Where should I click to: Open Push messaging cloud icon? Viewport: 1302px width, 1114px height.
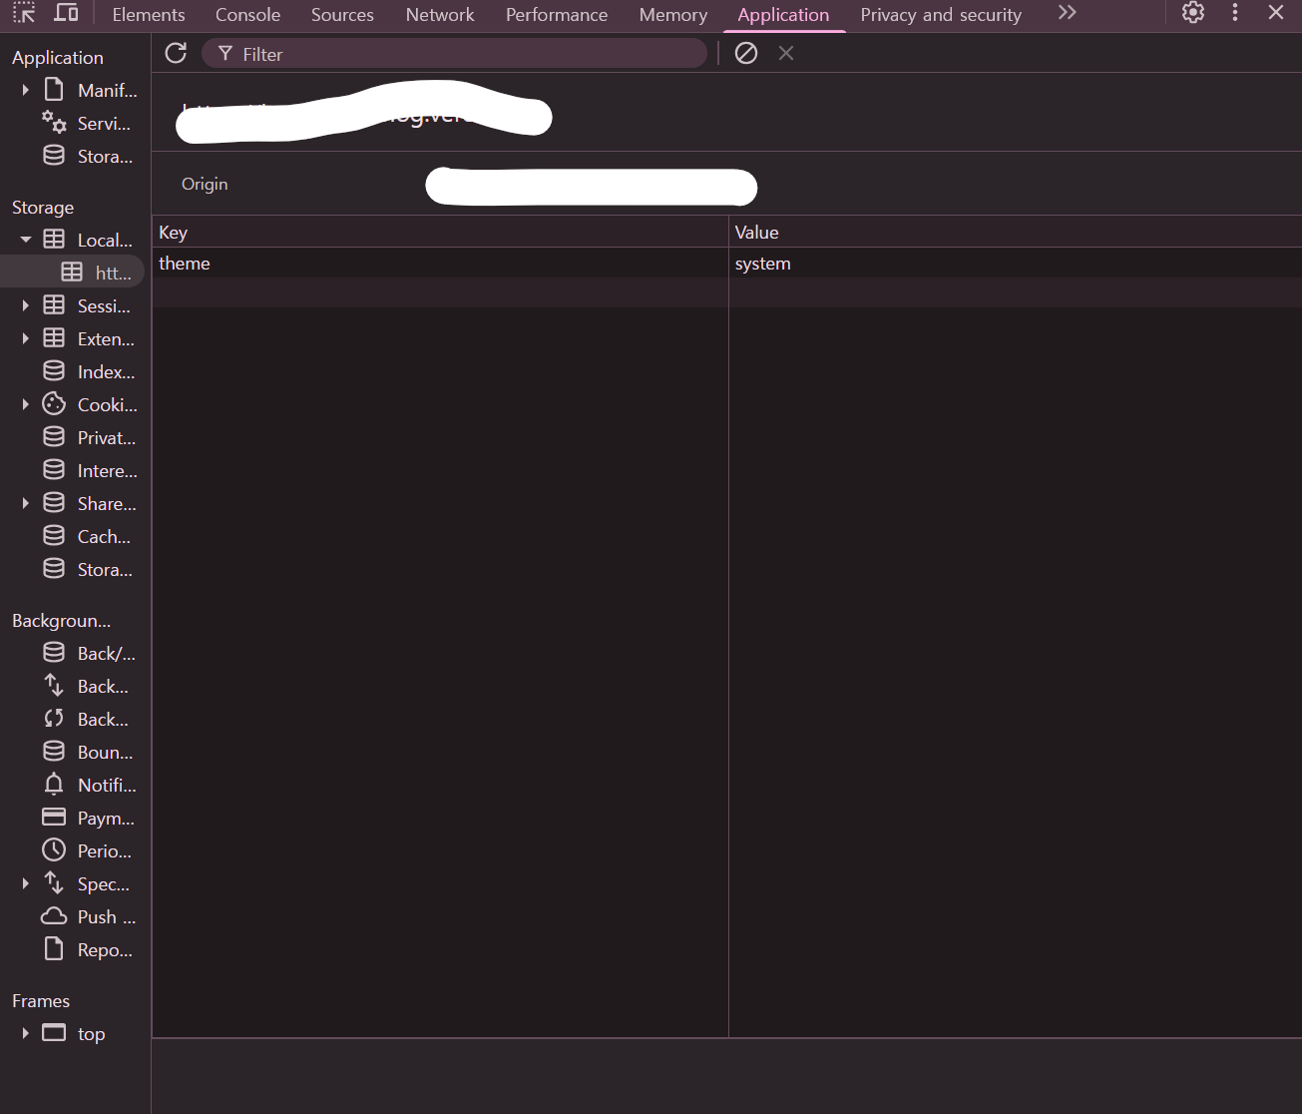click(x=54, y=916)
